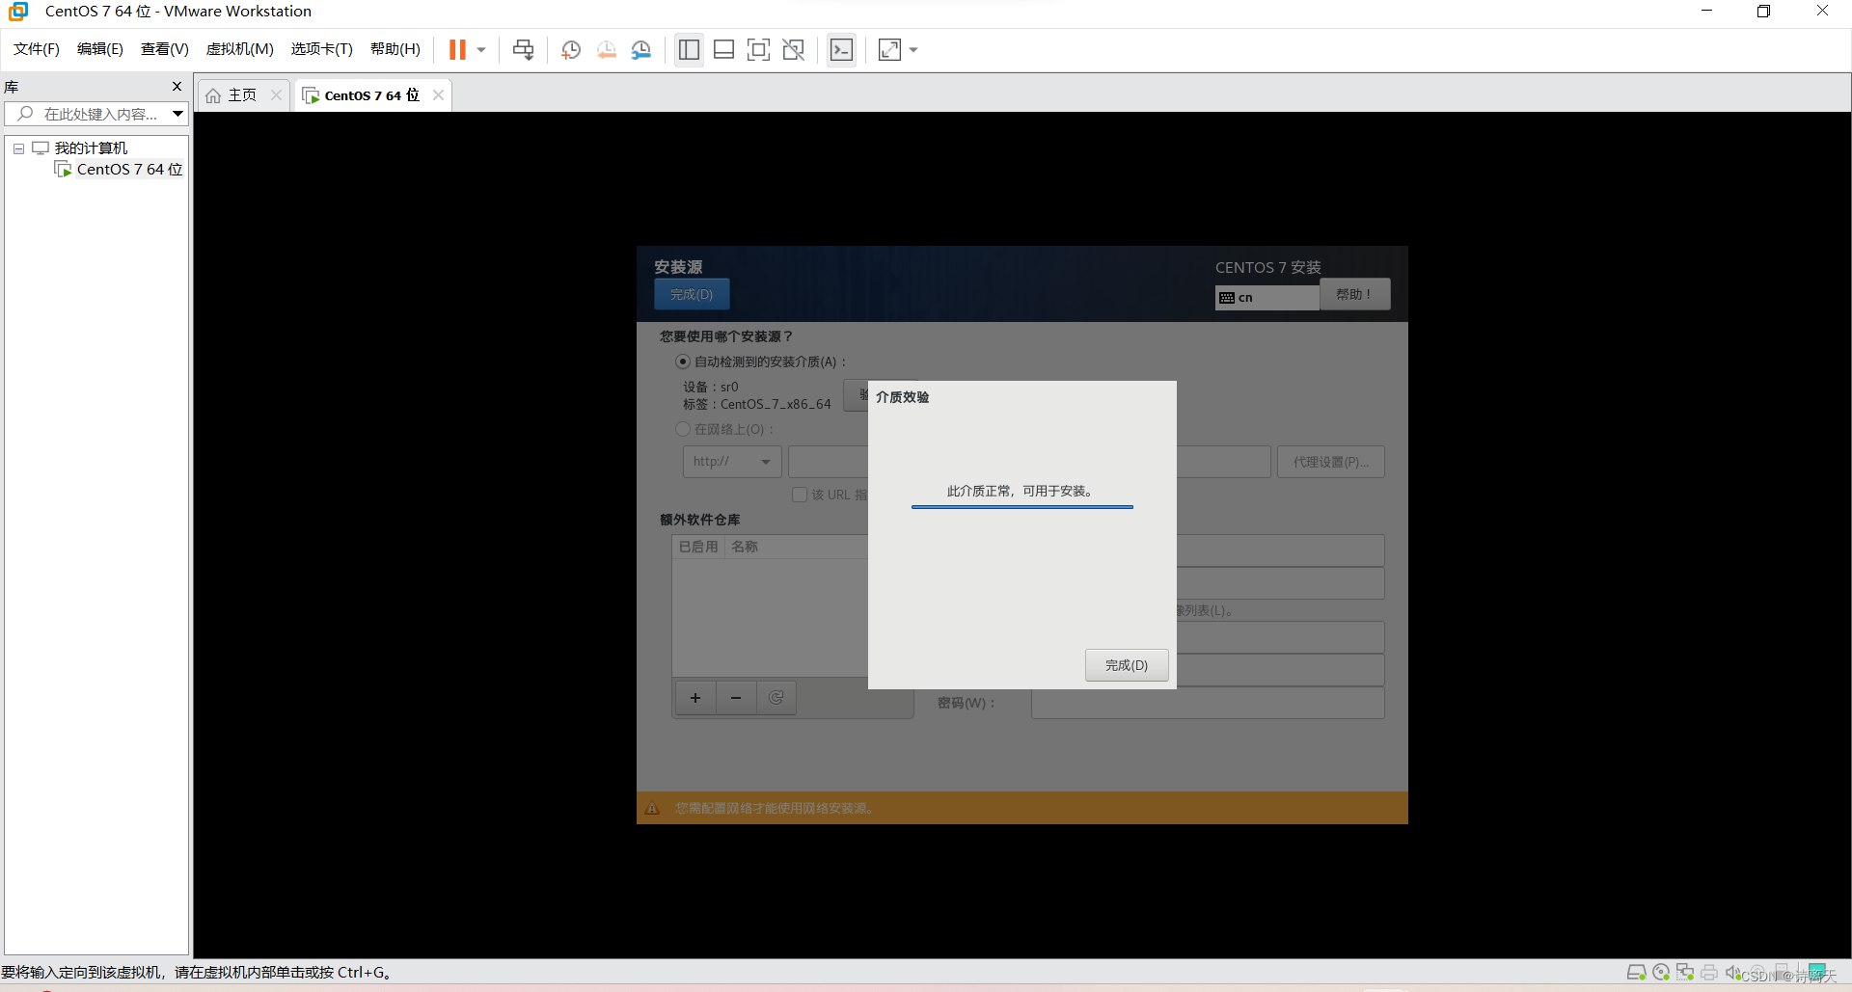Screen dimensions: 1852x992
Task: Open the 选项卡(T) menu
Action: [322, 49]
